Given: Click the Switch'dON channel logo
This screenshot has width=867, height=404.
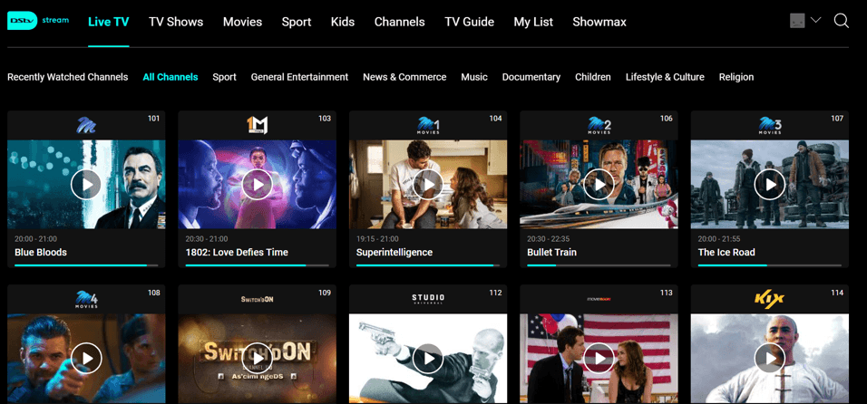Looking at the screenshot, I should [x=258, y=299].
